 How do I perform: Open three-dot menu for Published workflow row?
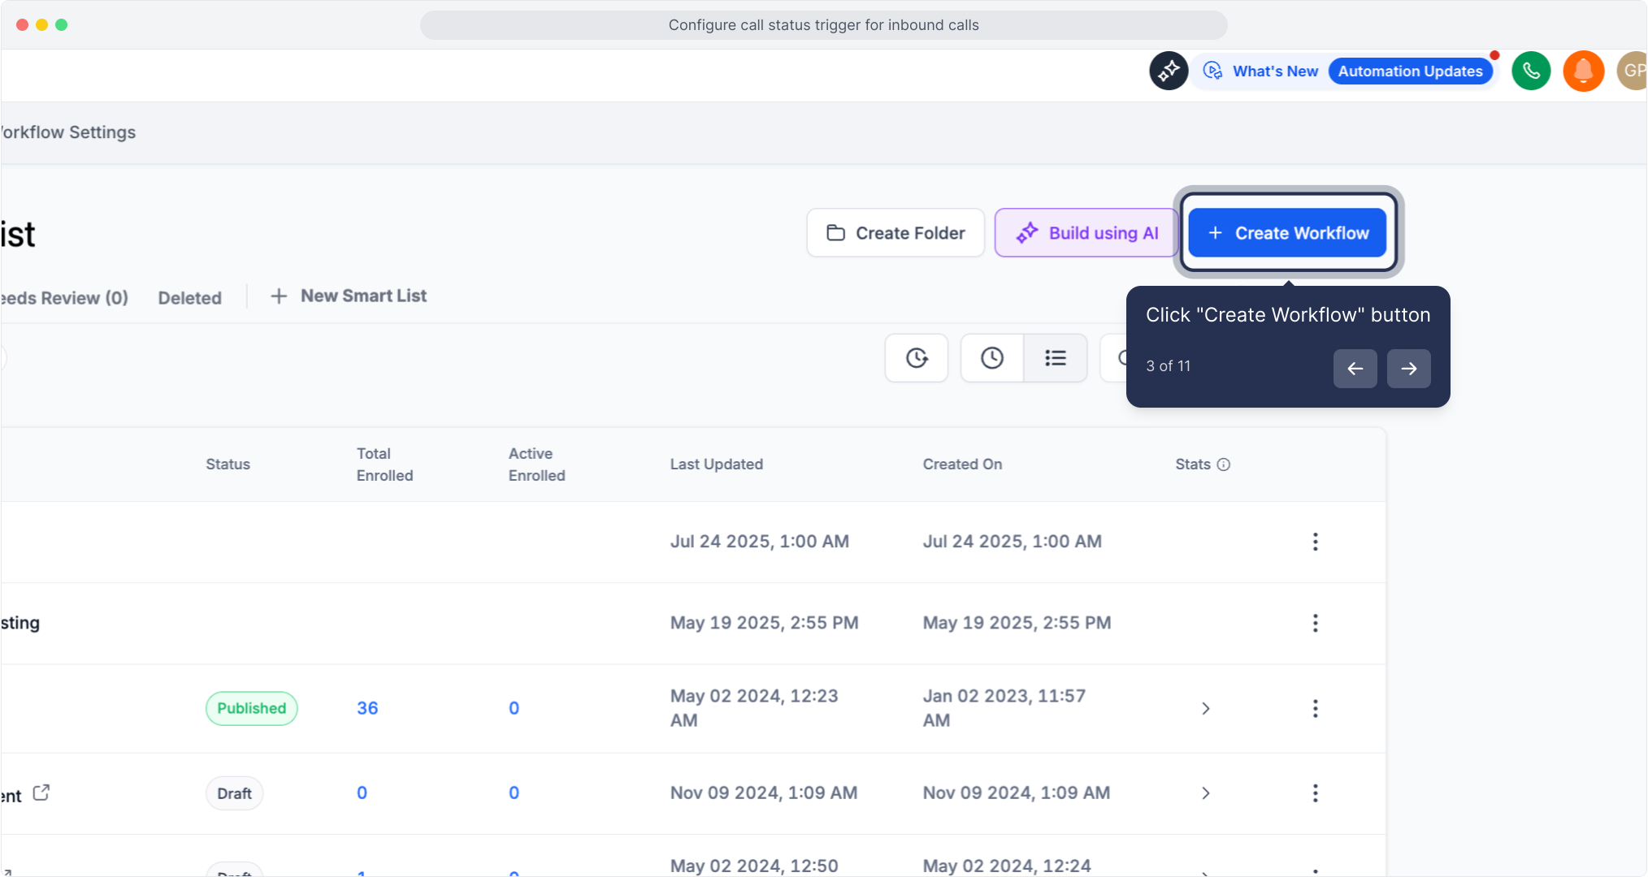1315,709
